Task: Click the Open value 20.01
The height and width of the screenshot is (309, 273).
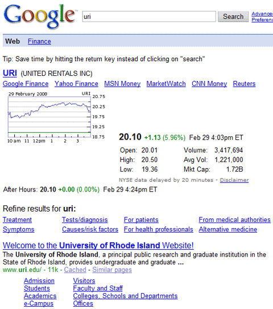Action: pyautogui.click(x=150, y=151)
